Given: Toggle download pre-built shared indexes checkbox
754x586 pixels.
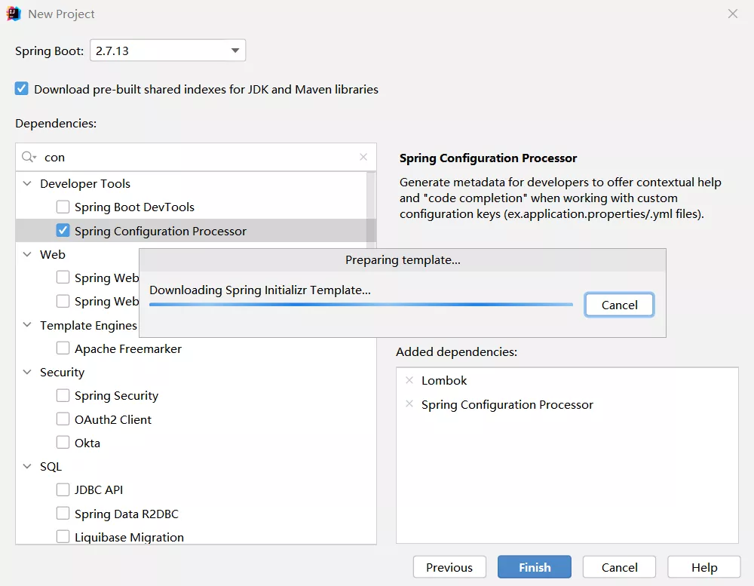Looking at the screenshot, I should [x=22, y=89].
